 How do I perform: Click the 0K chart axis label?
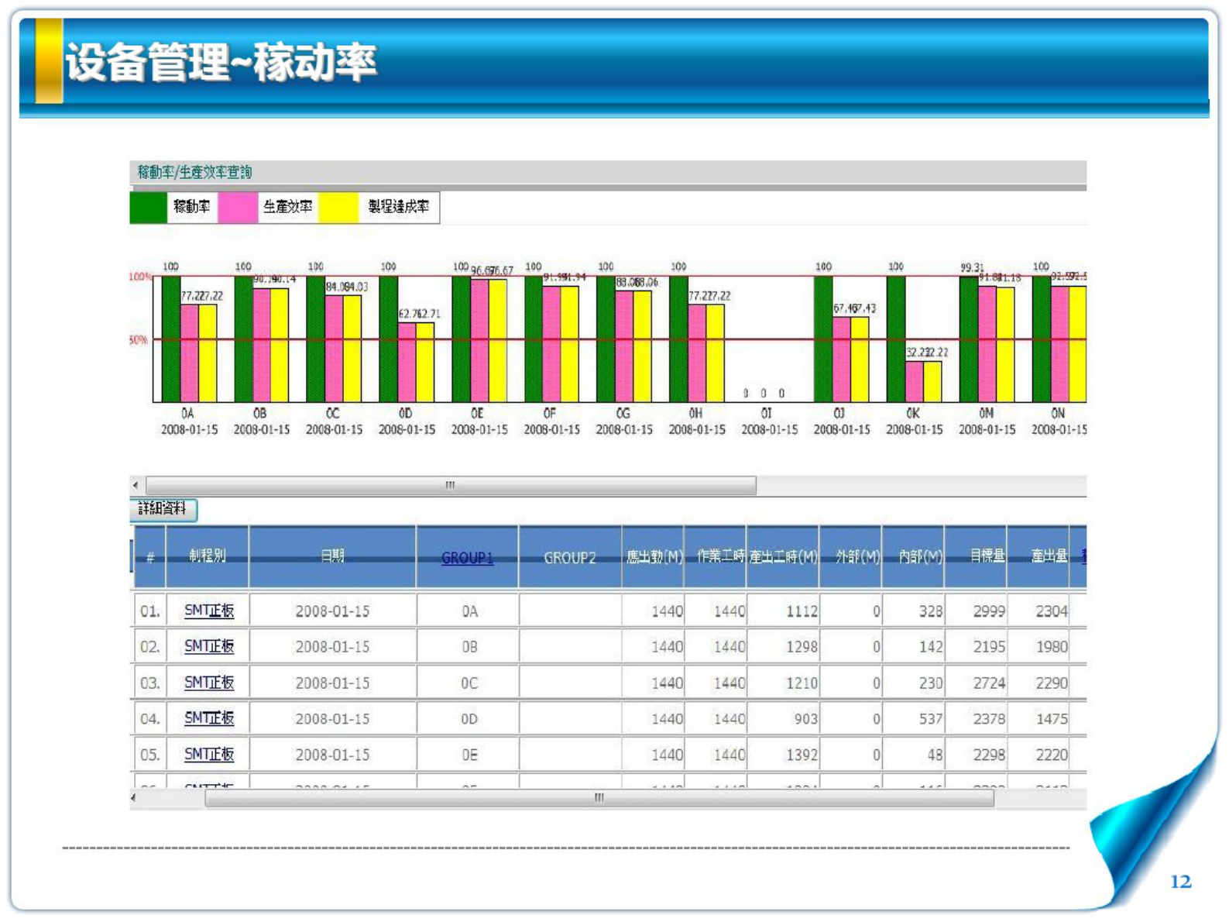pyautogui.click(x=914, y=414)
